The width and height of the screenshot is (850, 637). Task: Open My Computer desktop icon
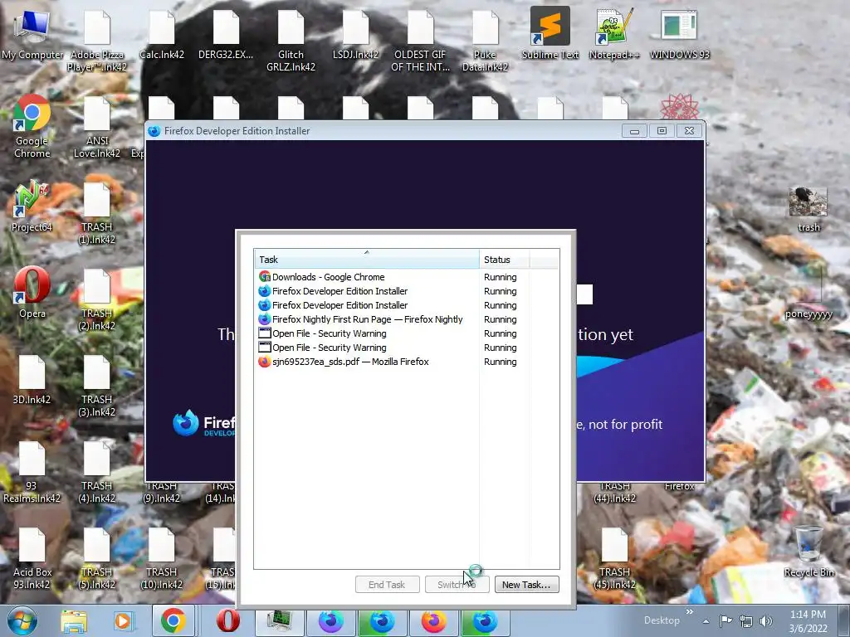point(32,34)
